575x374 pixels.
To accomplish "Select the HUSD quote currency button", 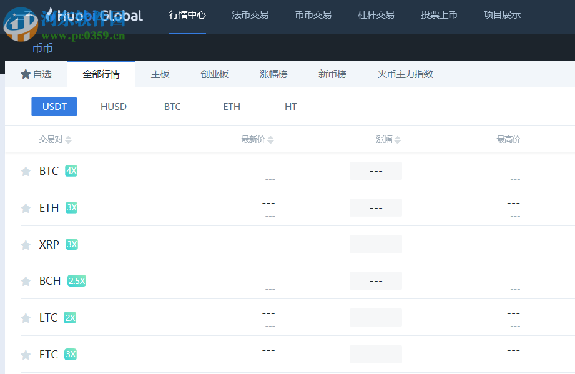I will [x=113, y=106].
